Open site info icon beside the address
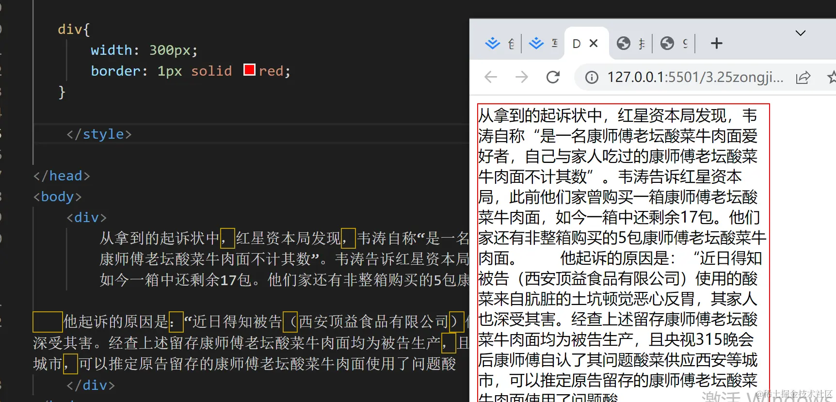Screen dimensions: 836x402 click(592, 77)
